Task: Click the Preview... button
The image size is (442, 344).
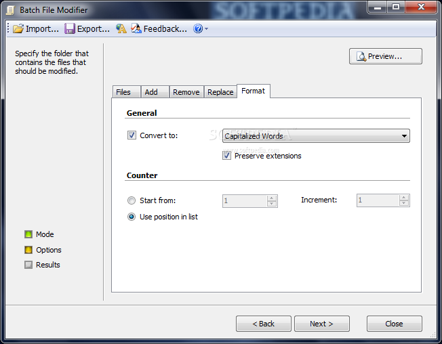Action: pyautogui.click(x=386, y=56)
